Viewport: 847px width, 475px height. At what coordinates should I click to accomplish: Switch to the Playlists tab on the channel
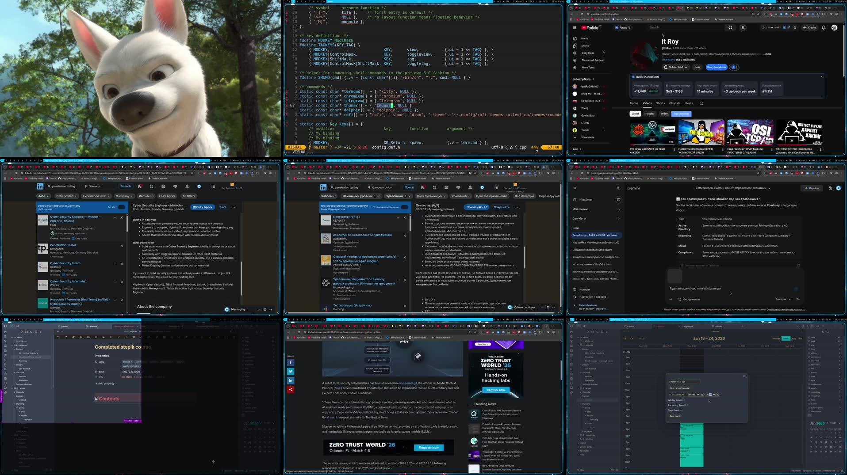[x=675, y=103]
